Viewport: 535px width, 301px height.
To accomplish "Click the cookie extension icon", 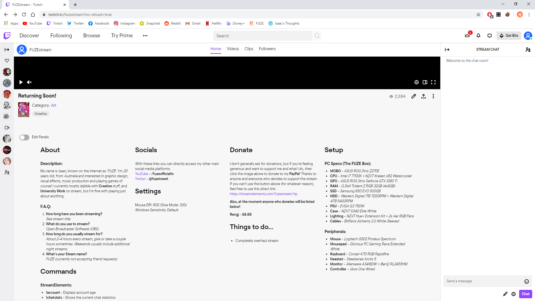I will click(507, 14).
